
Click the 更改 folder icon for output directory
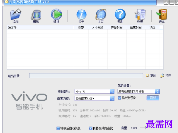click(147, 76)
